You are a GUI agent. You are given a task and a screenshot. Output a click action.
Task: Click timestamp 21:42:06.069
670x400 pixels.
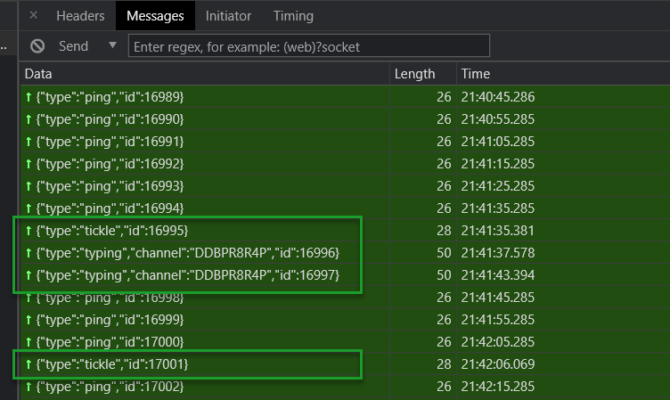point(498,363)
